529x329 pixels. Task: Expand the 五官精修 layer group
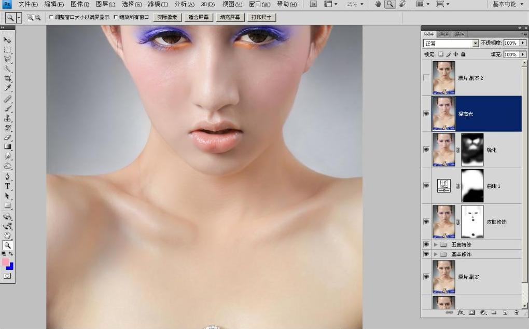[436, 244]
